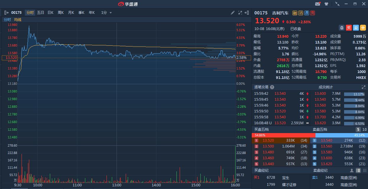Switch order book depth to 5 levels

[x=358, y=130]
